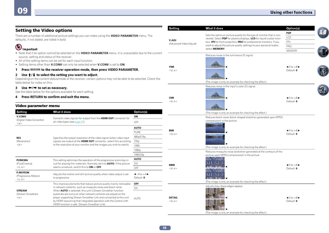Click the STREAM setting name
The height and width of the screenshot is (233, 329).
[21, 191]
